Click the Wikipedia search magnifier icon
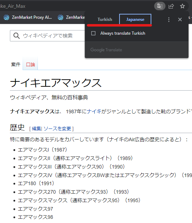This screenshot has height=223, width=192. point(17,35)
